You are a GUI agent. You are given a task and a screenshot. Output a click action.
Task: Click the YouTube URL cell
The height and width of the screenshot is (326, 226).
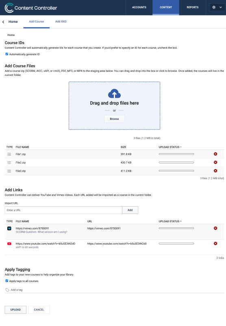click(x=117, y=244)
